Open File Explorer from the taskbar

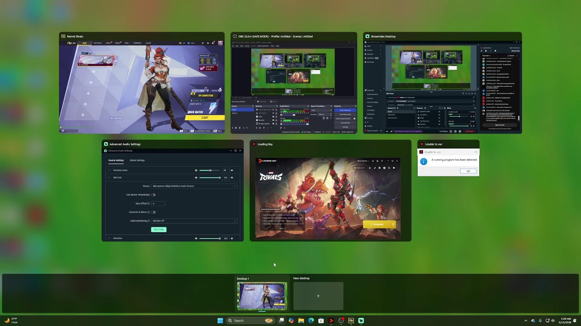click(x=301, y=321)
